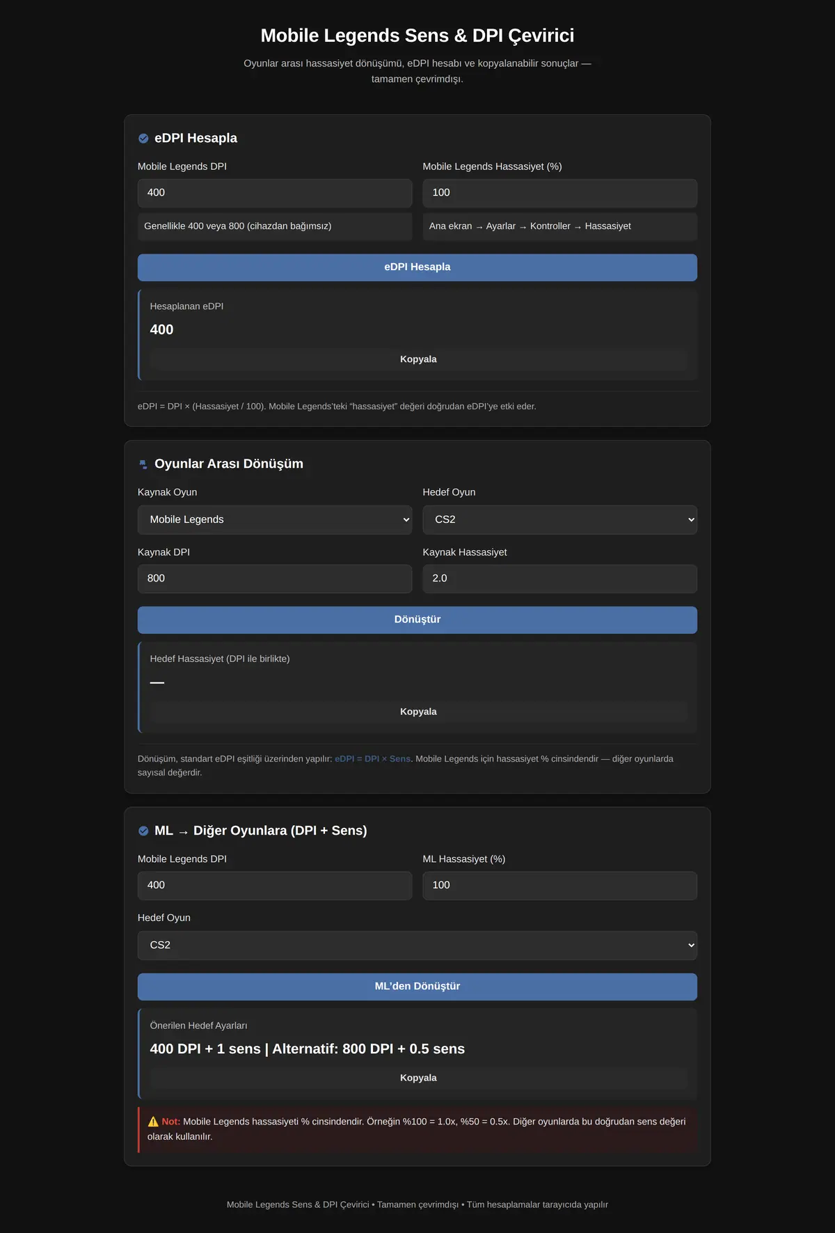
Task: Click the highlighted formula "eDPI = DPI × Sens"
Action: (x=372, y=759)
